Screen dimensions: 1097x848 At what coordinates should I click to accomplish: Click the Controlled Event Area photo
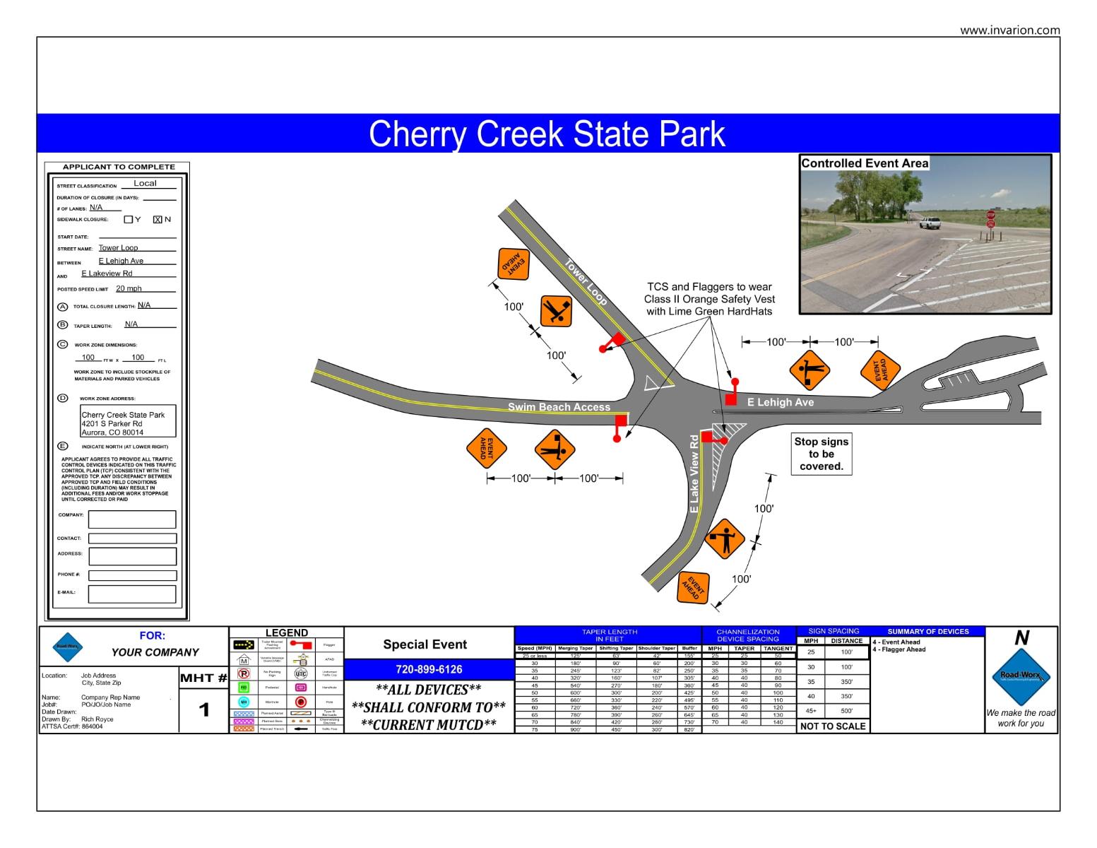click(925, 234)
